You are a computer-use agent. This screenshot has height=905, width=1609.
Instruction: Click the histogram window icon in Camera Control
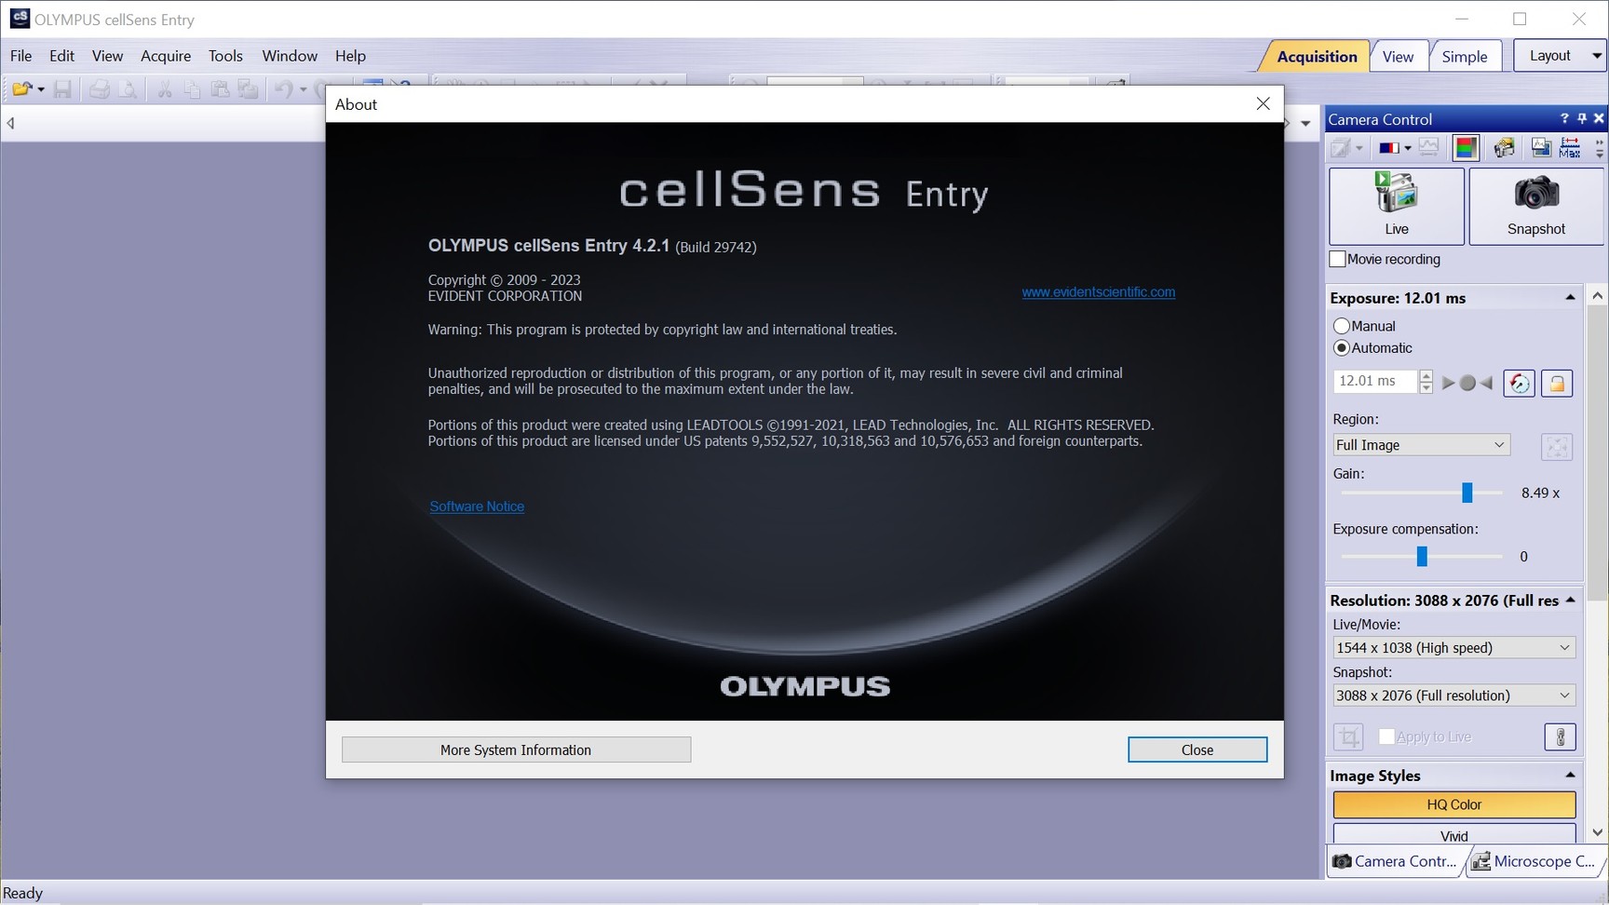1541,148
